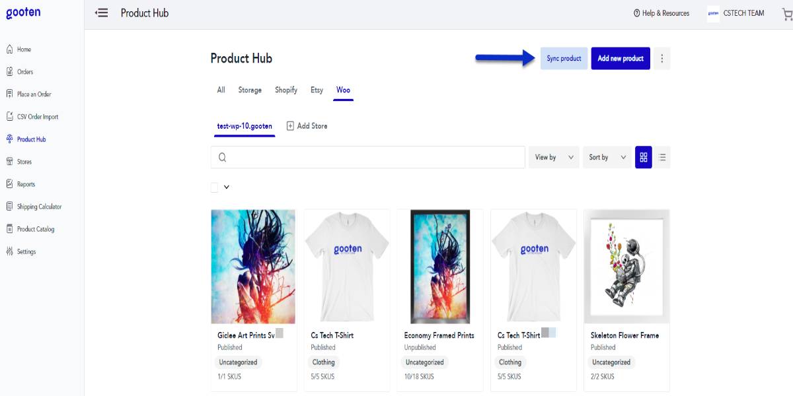The height and width of the screenshot is (396, 793).
Task: Open the View by dropdown
Action: (x=554, y=157)
